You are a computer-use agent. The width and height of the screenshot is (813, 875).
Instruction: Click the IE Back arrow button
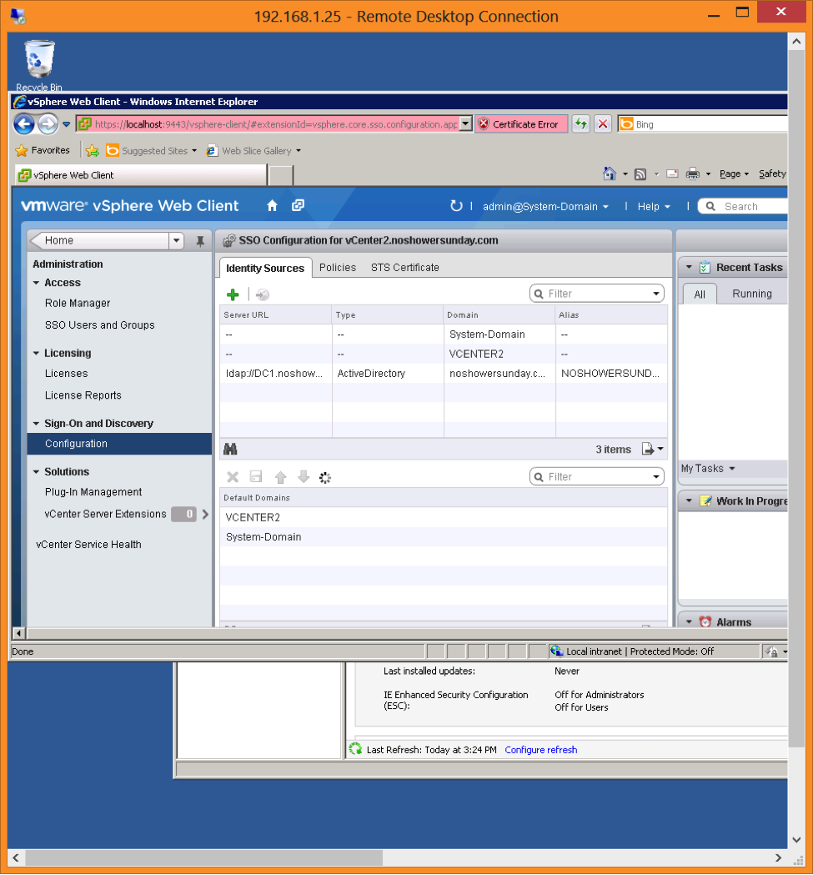[24, 124]
